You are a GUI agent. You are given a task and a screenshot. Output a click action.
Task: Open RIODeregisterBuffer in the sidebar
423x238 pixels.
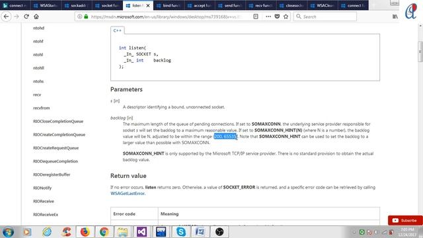click(52, 175)
